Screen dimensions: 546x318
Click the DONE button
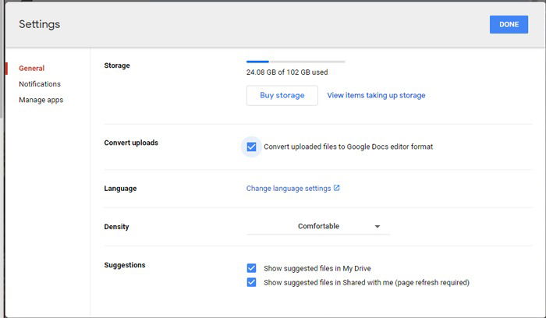pyautogui.click(x=509, y=24)
